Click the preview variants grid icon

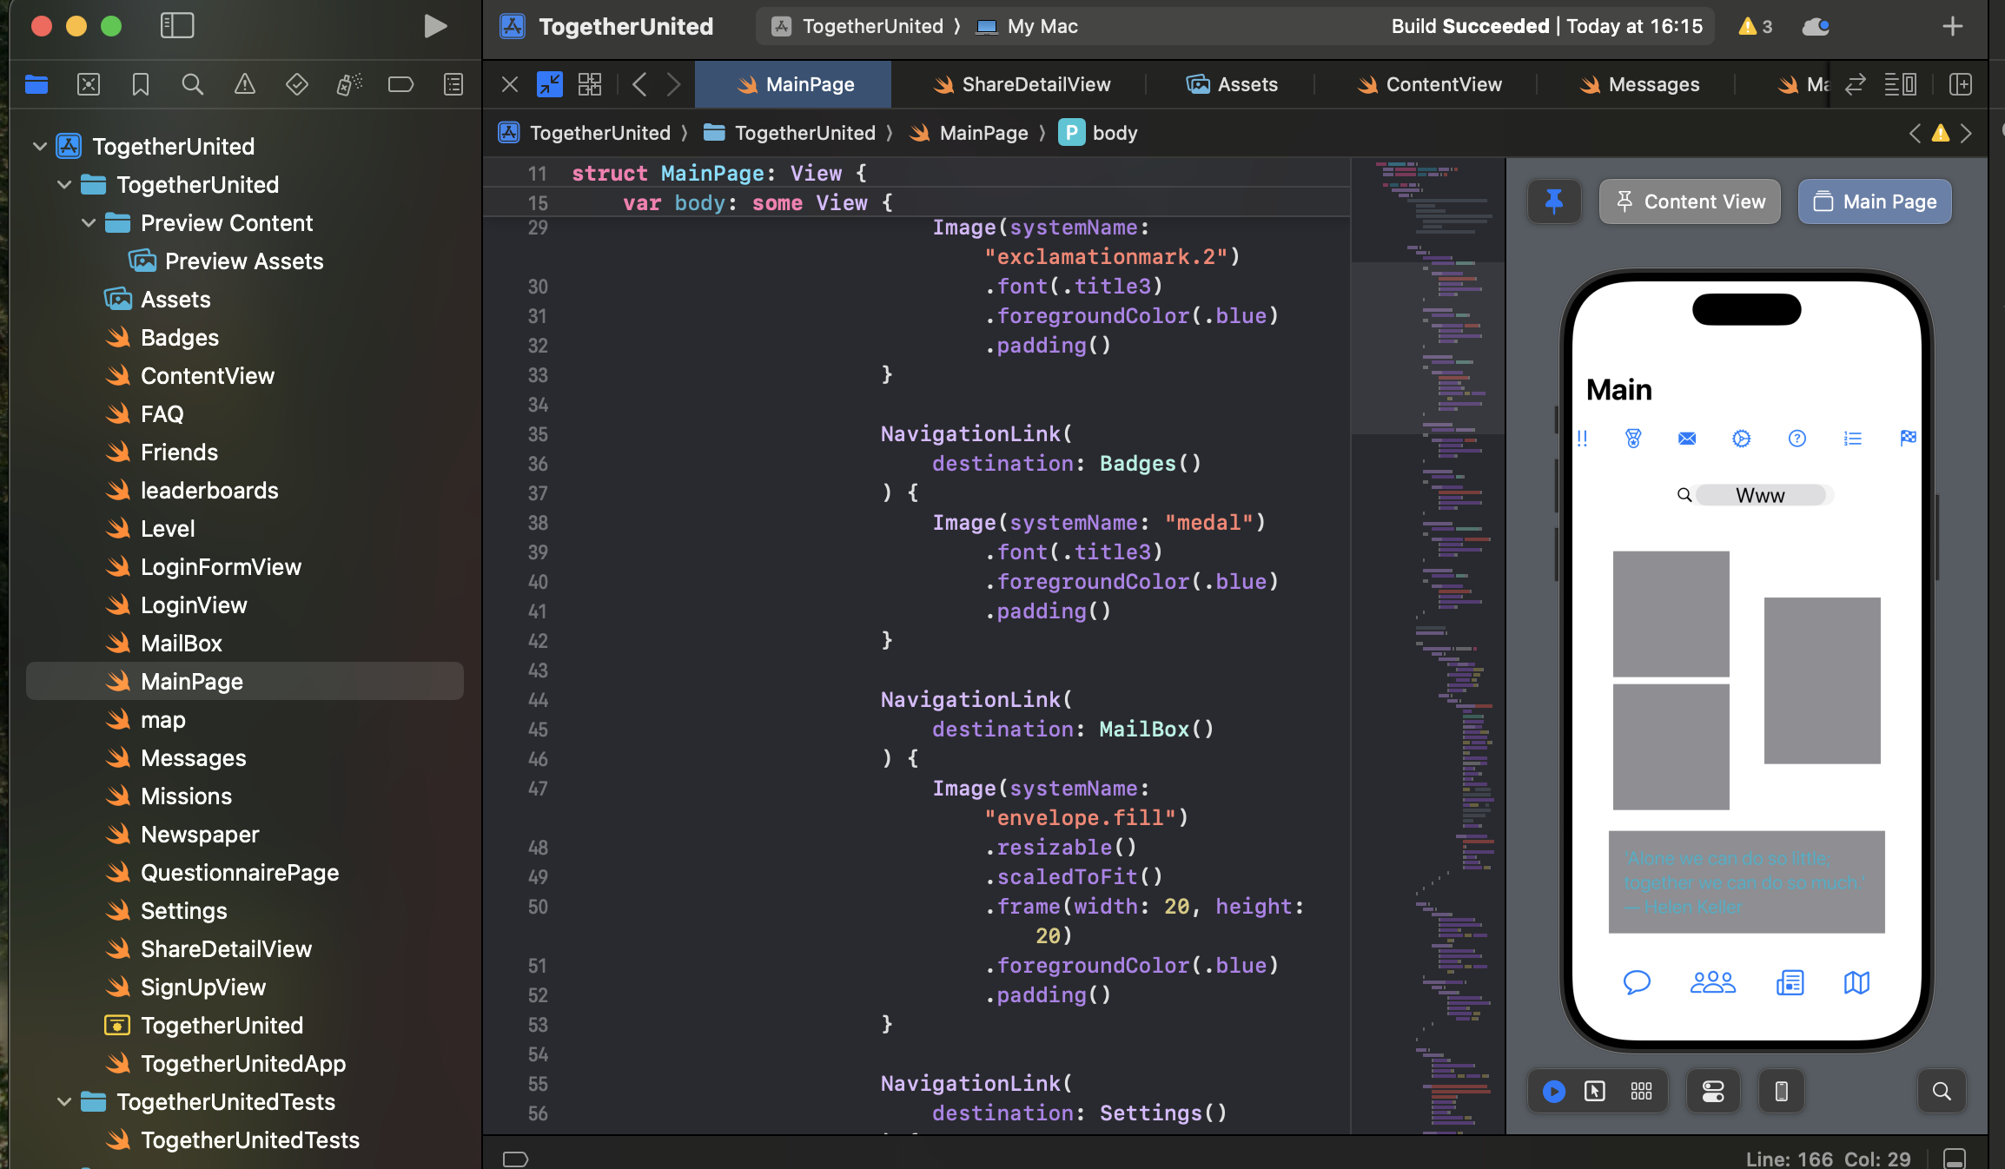[1641, 1091]
